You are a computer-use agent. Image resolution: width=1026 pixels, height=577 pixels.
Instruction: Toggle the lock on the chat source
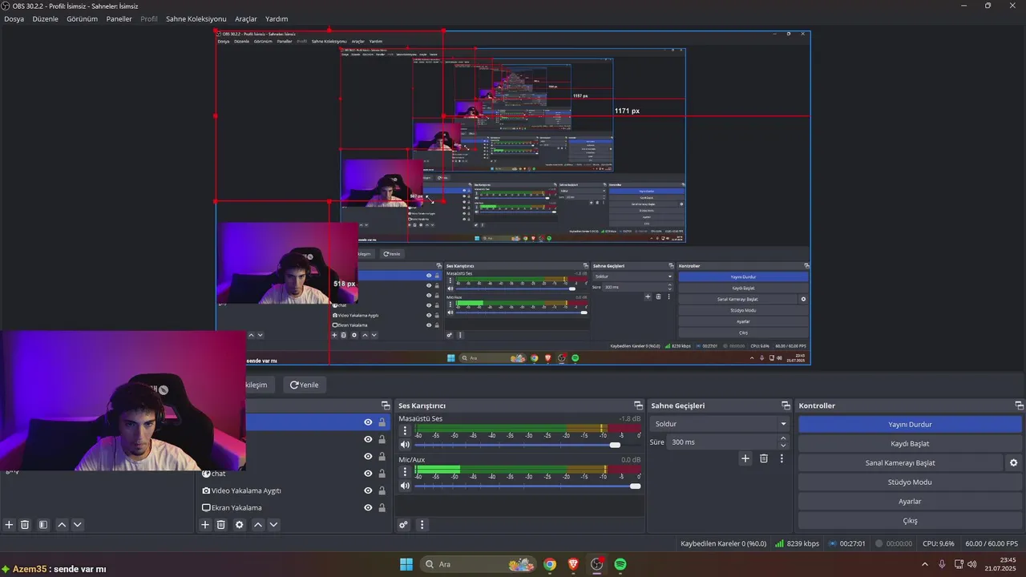[x=382, y=474]
